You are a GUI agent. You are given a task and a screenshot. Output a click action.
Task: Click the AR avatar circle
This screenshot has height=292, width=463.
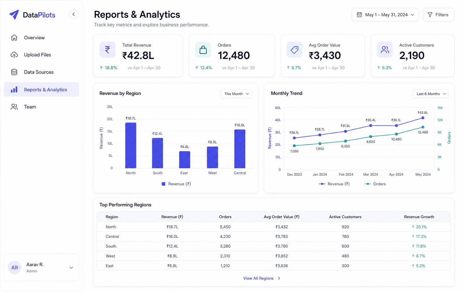tap(15, 268)
